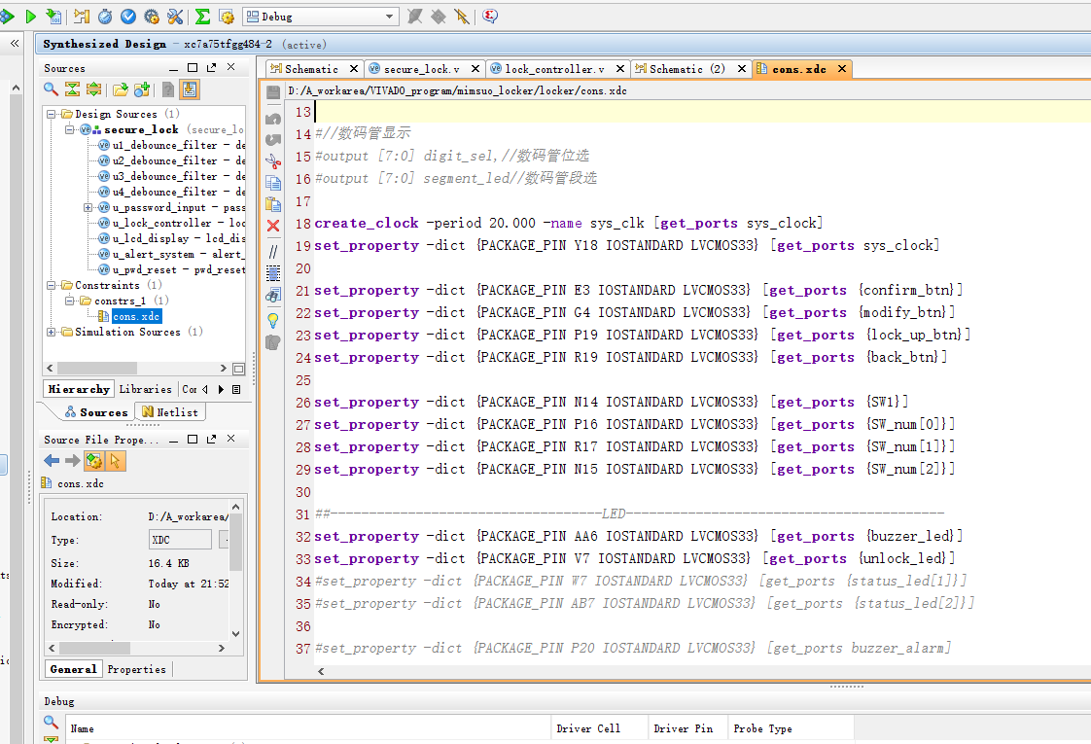Click the lightbulb Language Templates icon
Screen dimensions: 1091x744
(272, 320)
